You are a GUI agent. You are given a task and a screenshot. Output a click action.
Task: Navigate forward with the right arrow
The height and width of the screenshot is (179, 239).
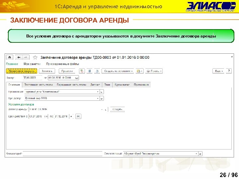point(26,57)
